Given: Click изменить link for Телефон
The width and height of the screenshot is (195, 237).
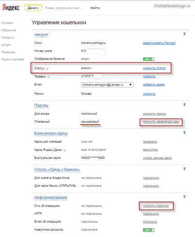Looking at the screenshot, I should point(149,76).
